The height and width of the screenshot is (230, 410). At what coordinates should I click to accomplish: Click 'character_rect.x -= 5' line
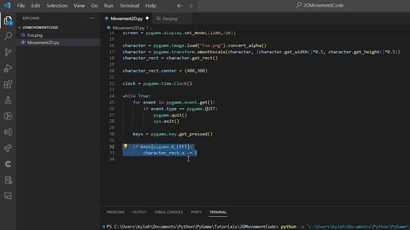(x=170, y=153)
